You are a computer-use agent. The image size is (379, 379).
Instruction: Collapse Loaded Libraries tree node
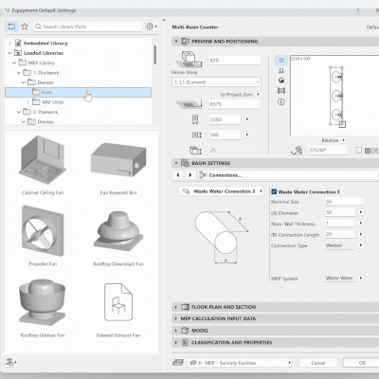pos(9,53)
